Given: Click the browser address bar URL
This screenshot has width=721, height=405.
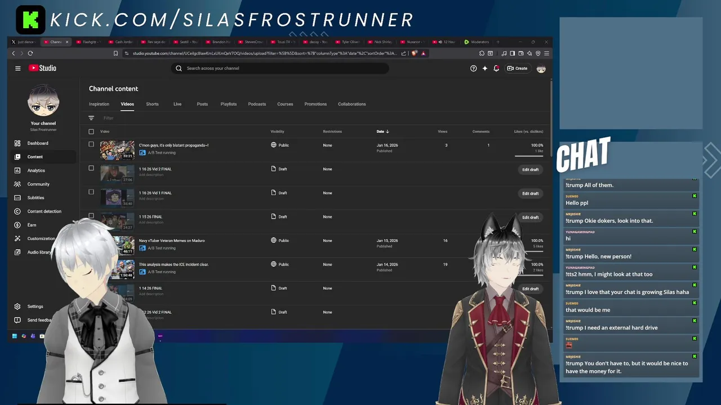Looking at the screenshot, I should tap(265, 53).
